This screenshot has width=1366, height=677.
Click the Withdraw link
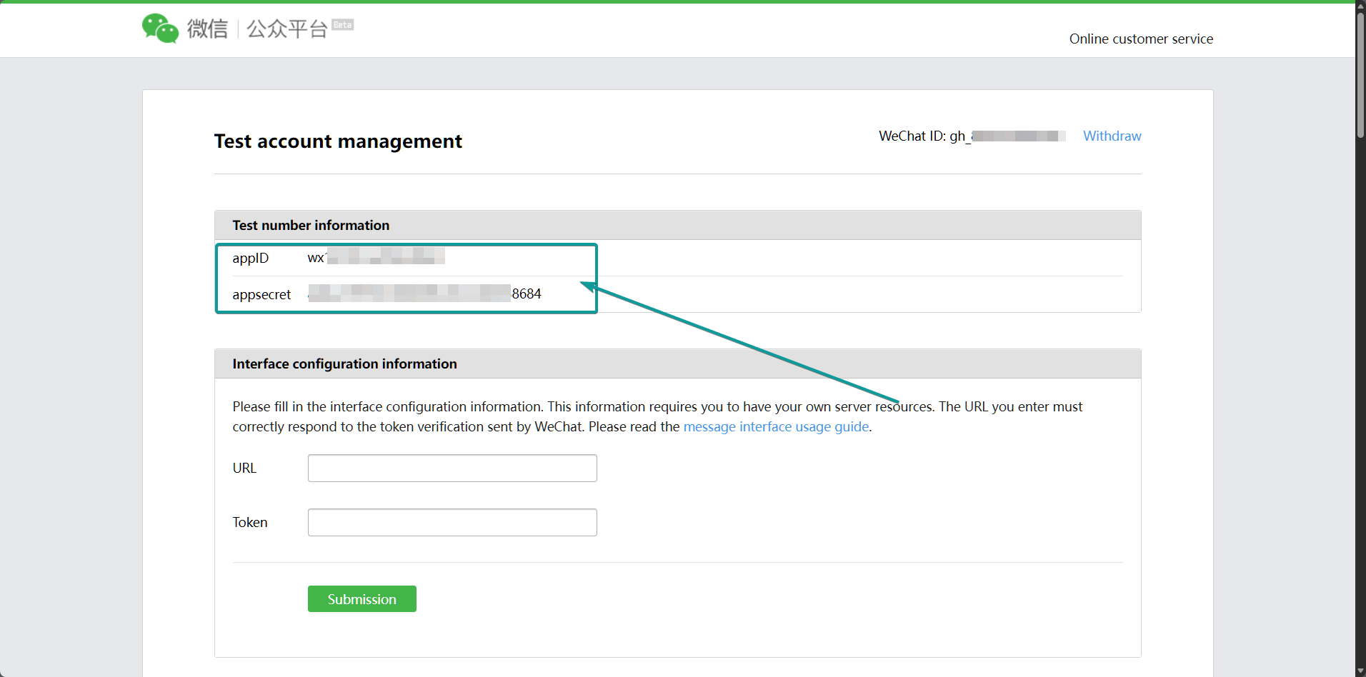coord(1112,136)
